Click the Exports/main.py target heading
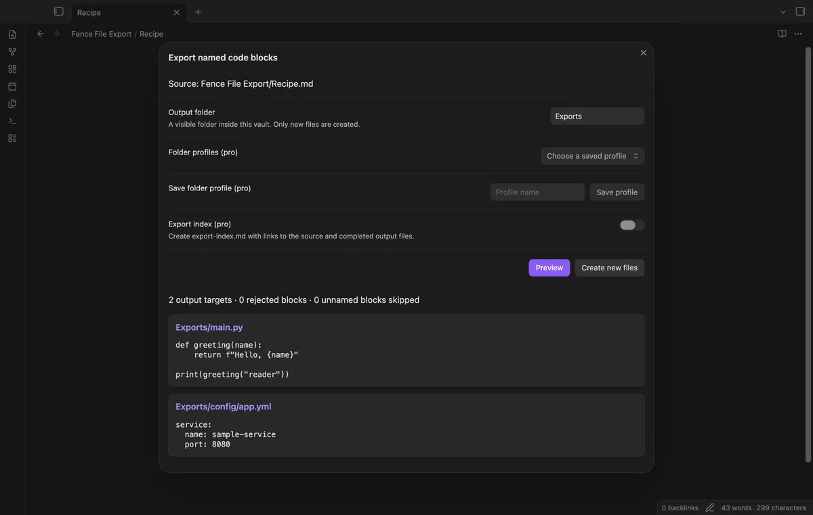Image resolution: width=813 pixels, height=515 pixels. [x=209, y=327]
